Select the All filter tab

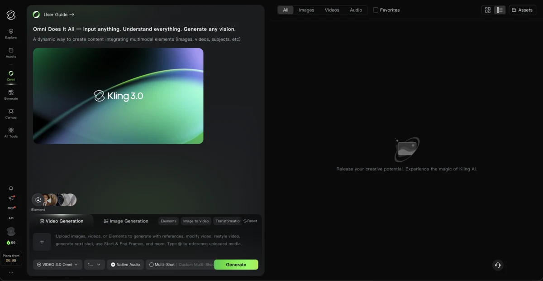[286, 10]
